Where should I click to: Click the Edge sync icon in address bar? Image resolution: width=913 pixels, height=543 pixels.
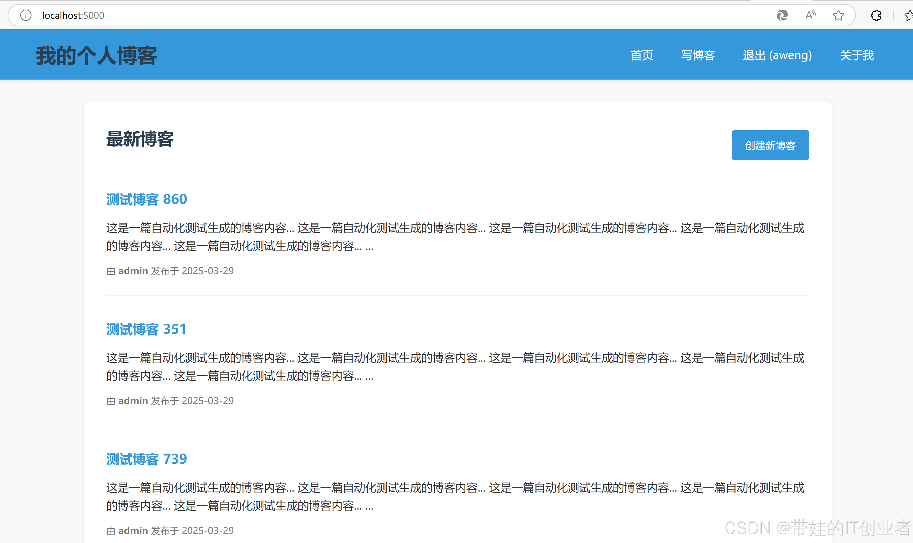[782, 15]
